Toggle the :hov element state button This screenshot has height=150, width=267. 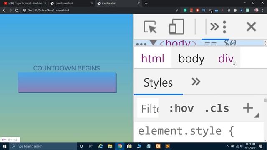pos(181,108)
